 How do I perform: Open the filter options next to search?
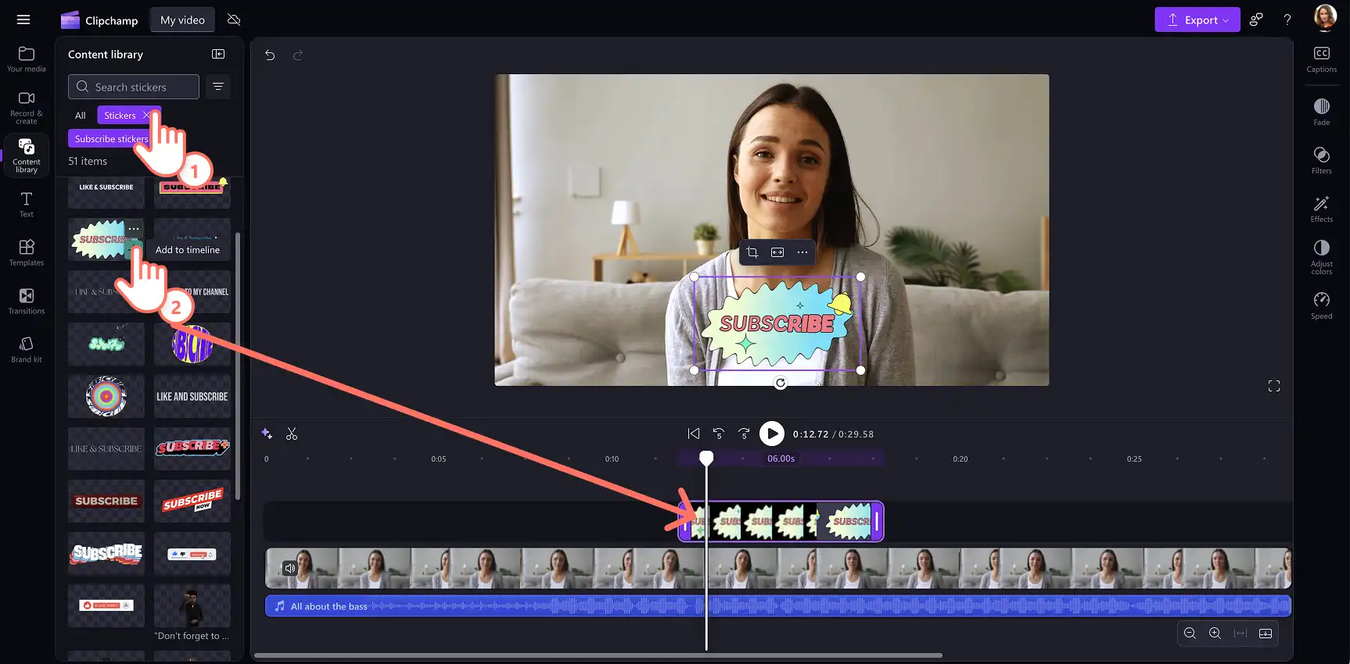tap(218, 87)
